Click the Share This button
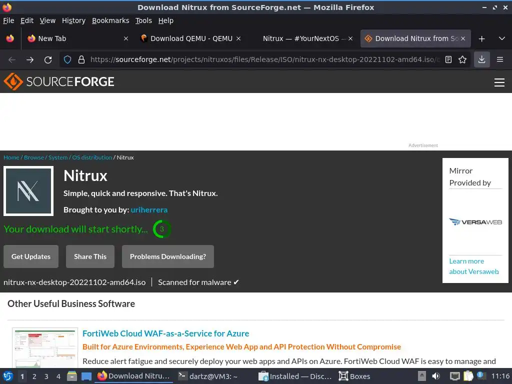Screen dimensions: 512x384 (x=90, y=256)
